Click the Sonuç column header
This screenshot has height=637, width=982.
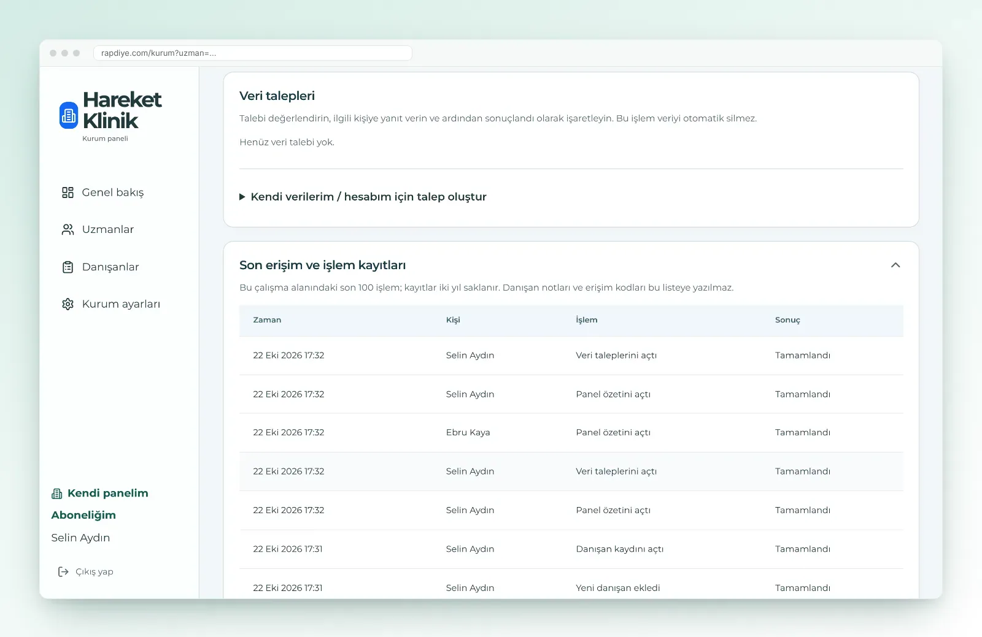[x=787, y=320]
